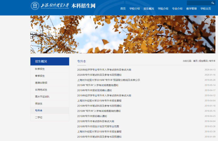Click the university emblem logo
The image size is (218, 141).
[x=35, y=6]
